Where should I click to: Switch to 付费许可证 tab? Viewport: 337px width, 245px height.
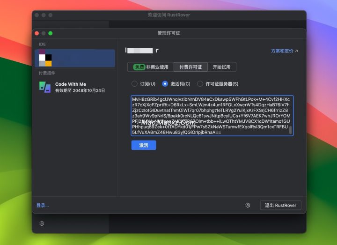tap(190, 67)
